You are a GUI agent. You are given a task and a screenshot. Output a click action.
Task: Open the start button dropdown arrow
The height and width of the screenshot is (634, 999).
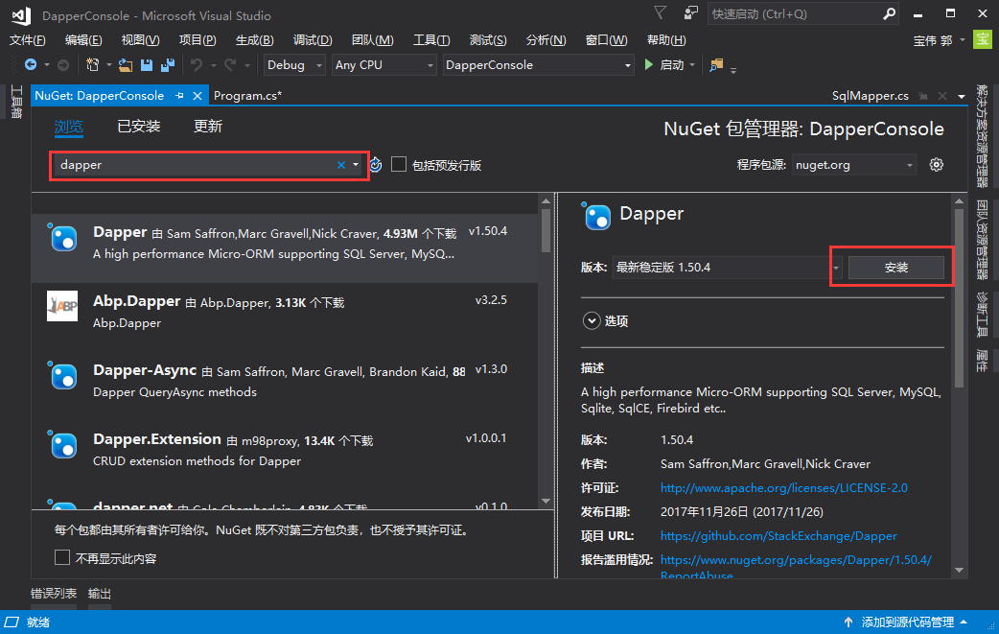point(692,65)
